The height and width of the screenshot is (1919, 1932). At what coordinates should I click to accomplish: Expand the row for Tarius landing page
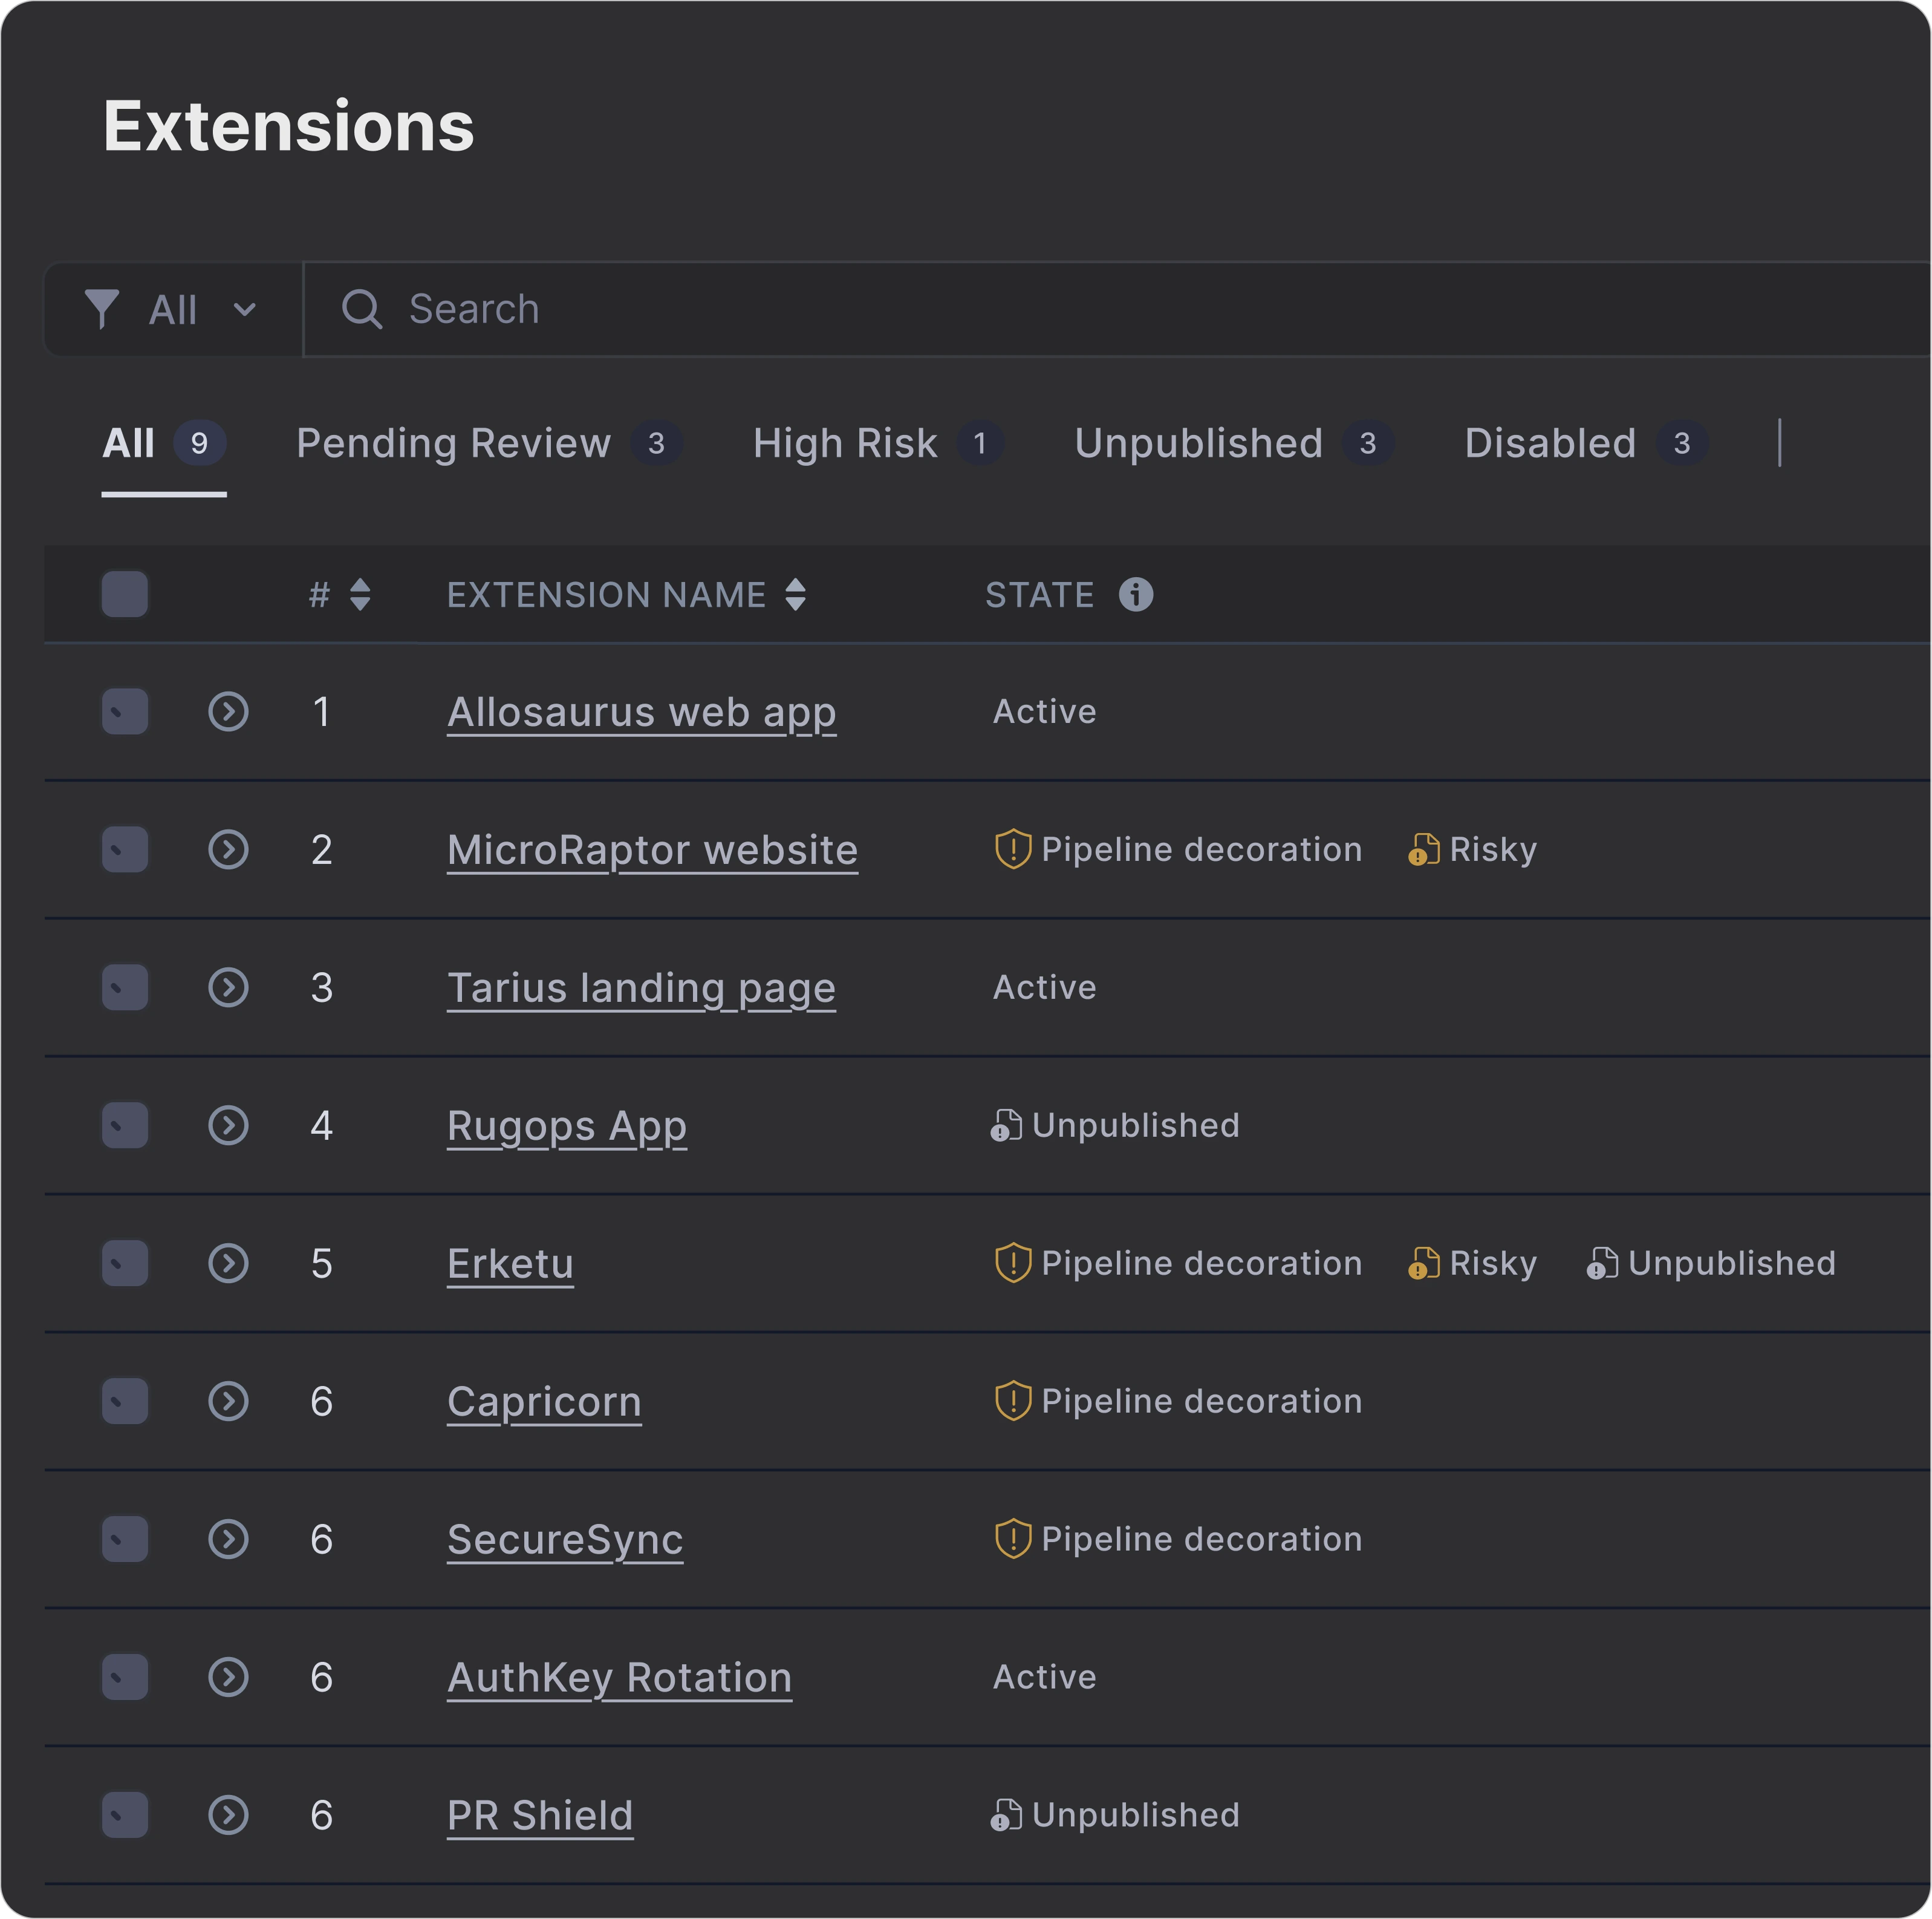click(228, 987)
